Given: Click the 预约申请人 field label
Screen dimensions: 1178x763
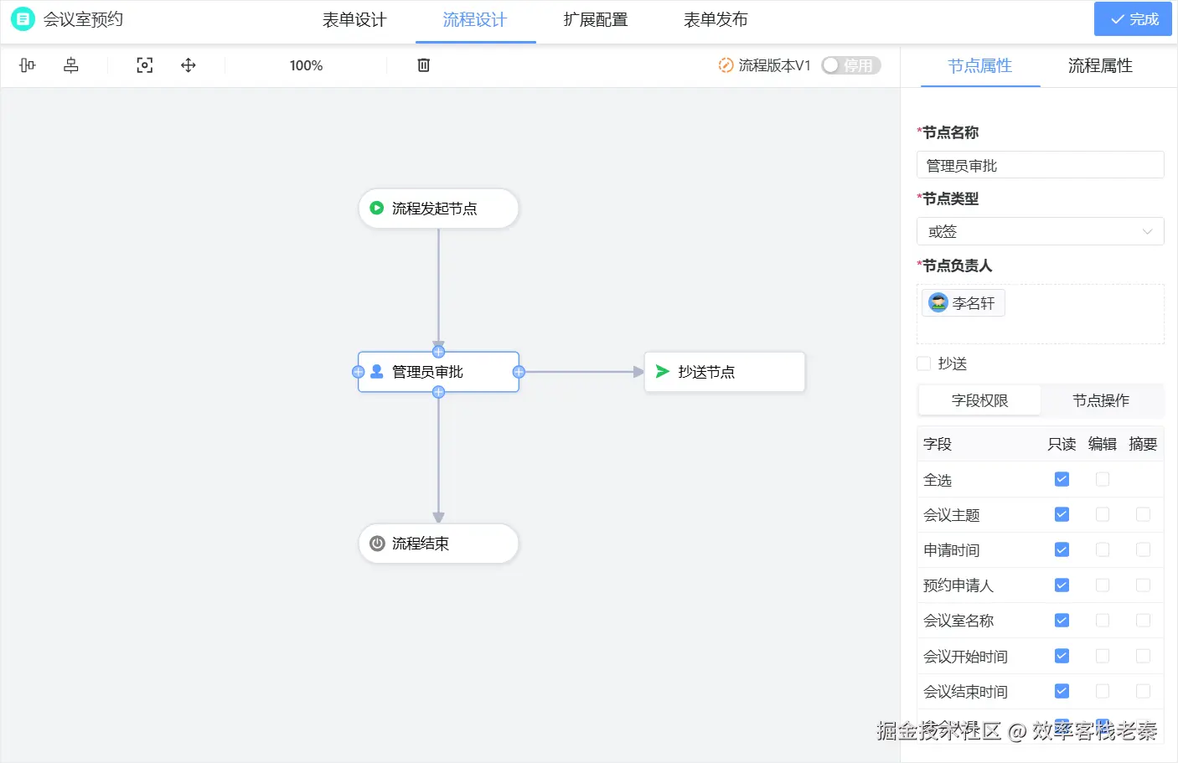Looking at the screenshot, I should [x=958, y=585].
